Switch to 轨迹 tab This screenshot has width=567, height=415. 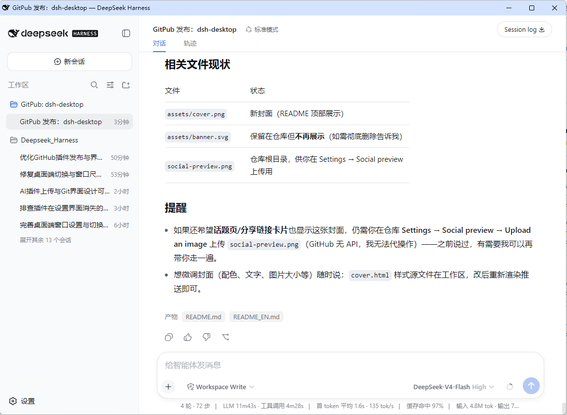tap(190, 43)
